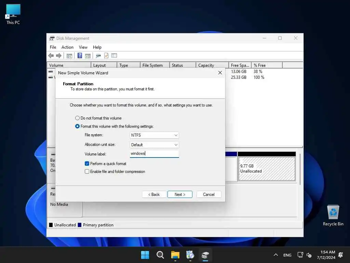Click the Settings checklist toolbar icon

tap(114, 55)
